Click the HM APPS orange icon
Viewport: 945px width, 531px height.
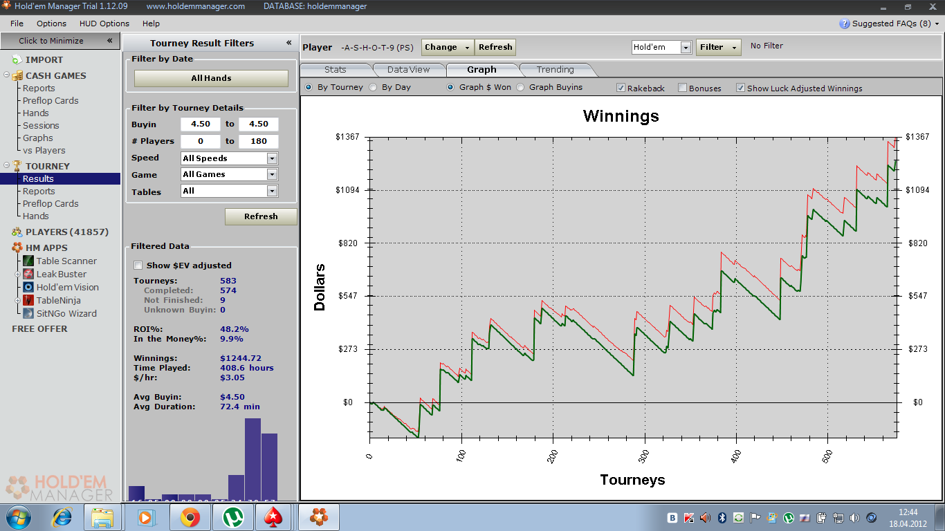pyautogui.click(x=17, y=248)
